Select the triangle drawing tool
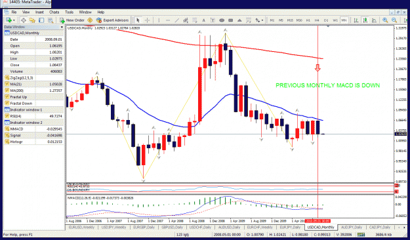Screen dimensions: 410x240 (239, 20)
